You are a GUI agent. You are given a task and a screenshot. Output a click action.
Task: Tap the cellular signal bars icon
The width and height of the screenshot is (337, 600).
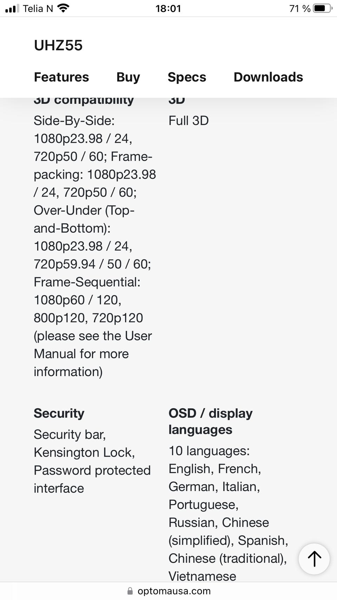pyautogui.click(x=12, y=8)
